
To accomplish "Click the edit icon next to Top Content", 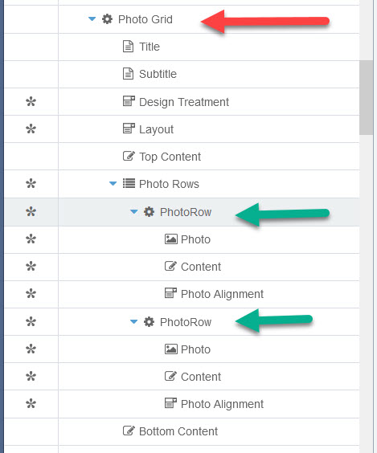I will [129, 156].
